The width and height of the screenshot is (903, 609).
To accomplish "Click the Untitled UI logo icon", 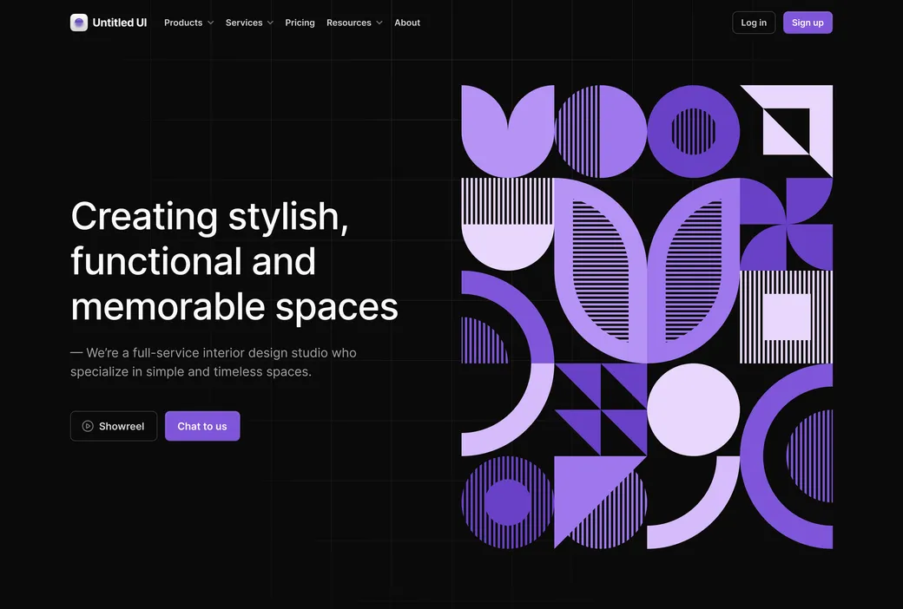I will tap(79, 22).
